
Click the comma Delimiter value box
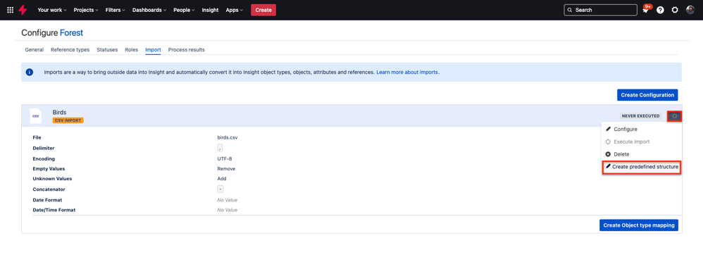[x=220, y=148]
